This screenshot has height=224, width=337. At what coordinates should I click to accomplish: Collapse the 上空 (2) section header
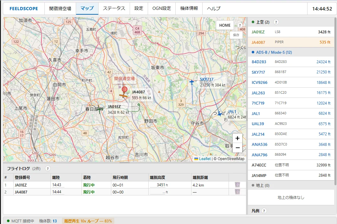[291, 22]
